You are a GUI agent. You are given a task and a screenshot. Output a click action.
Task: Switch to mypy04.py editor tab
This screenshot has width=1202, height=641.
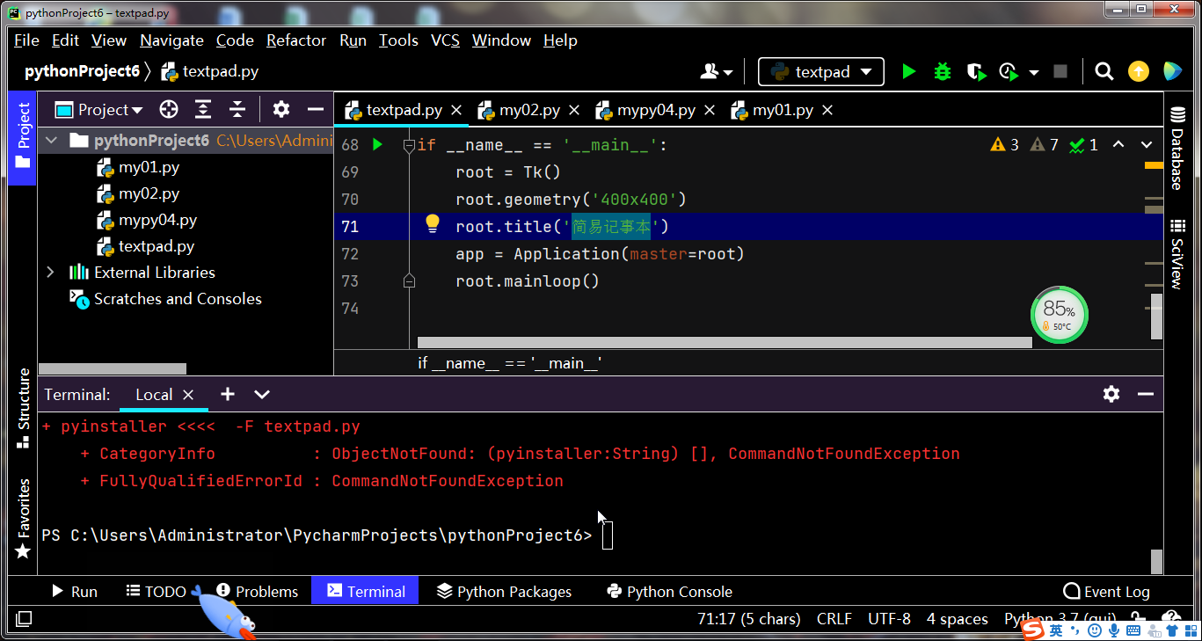656,110
